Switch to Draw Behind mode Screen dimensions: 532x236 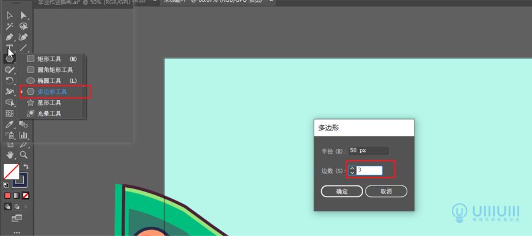pos(17,206)
